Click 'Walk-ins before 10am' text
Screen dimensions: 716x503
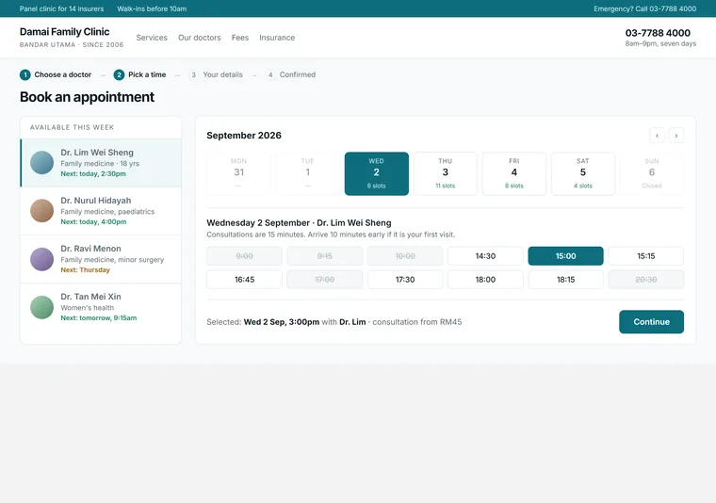point(152,8)
